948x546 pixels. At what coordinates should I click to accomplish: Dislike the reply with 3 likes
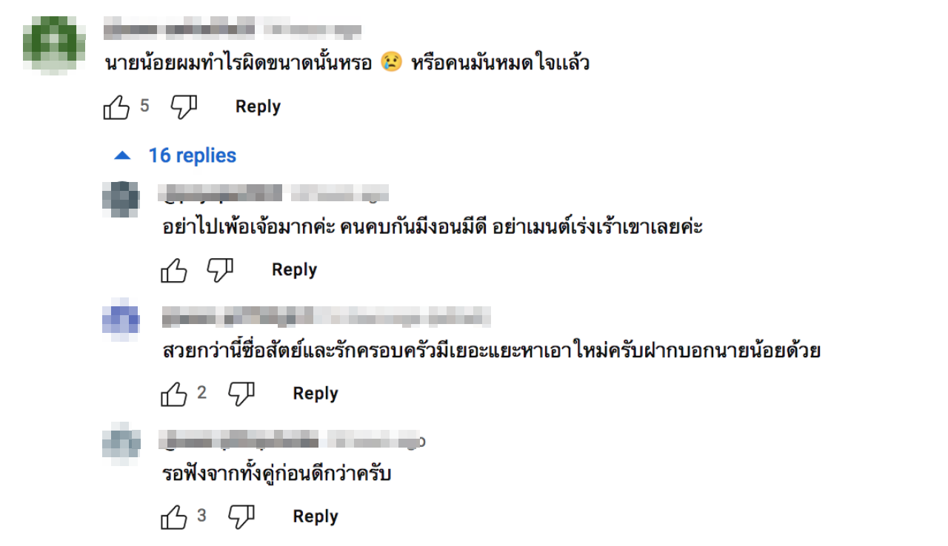pos(241,517)
